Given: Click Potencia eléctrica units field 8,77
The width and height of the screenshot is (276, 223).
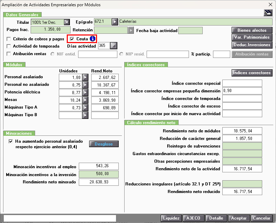Looking at the screenshot, I should point(71,93).
